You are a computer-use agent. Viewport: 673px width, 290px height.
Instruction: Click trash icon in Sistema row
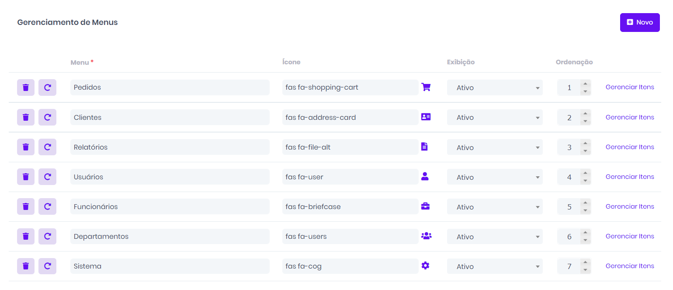point(26,266)
